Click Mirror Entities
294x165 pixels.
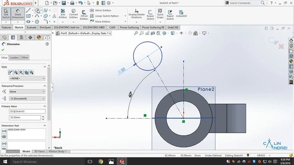pos(101,10)
